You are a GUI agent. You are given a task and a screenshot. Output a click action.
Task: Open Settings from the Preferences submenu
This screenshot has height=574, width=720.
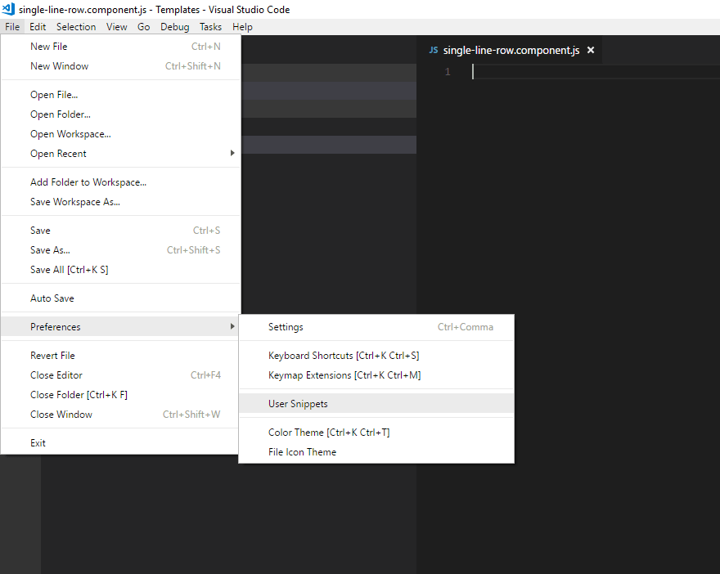[x=286, y=327]
